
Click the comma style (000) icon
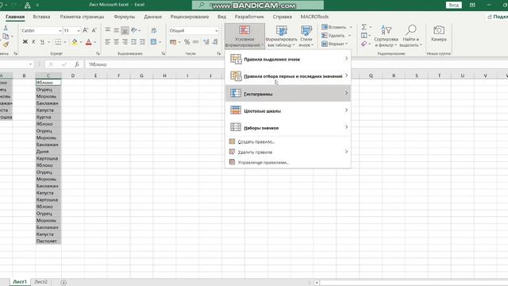point(196,42)
